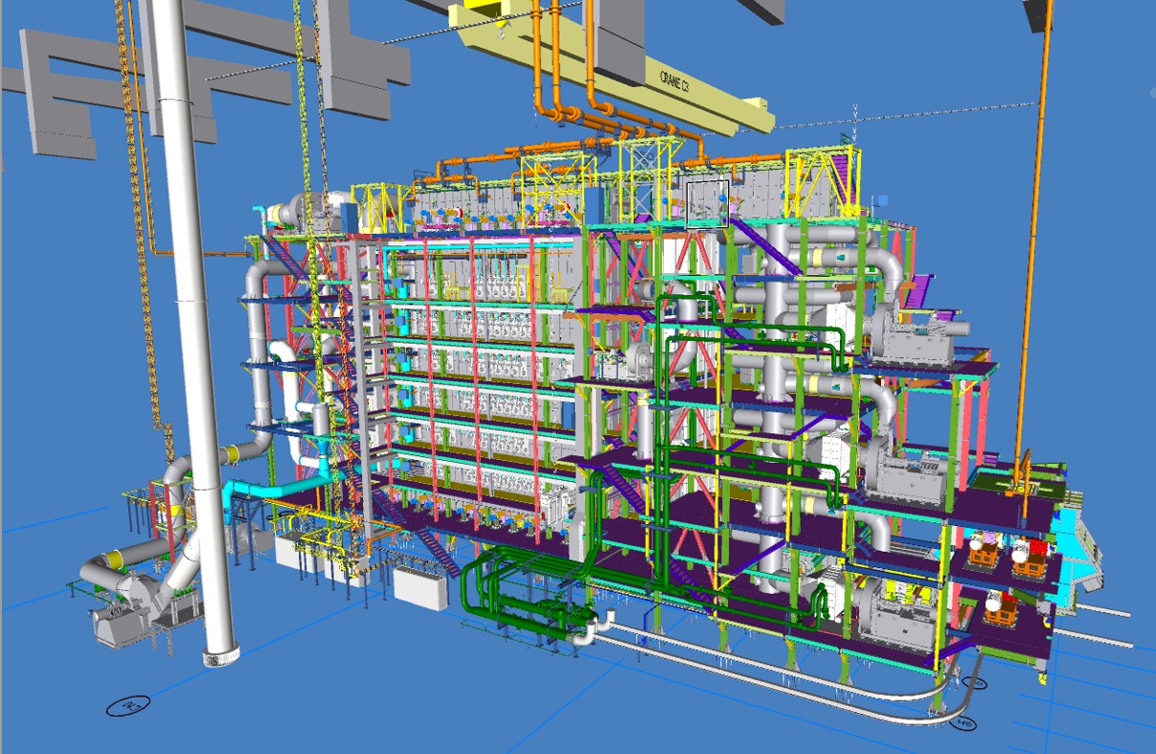Screen dimensions: 1156x754
Task: Select the oval grid marker below the stack base
Action: [x=127, y=706]
